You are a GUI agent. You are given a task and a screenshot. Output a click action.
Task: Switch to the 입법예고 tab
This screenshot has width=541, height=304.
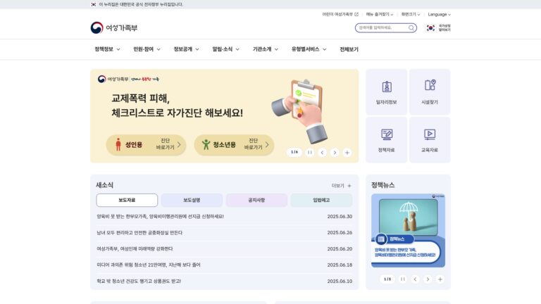(321, 201)
